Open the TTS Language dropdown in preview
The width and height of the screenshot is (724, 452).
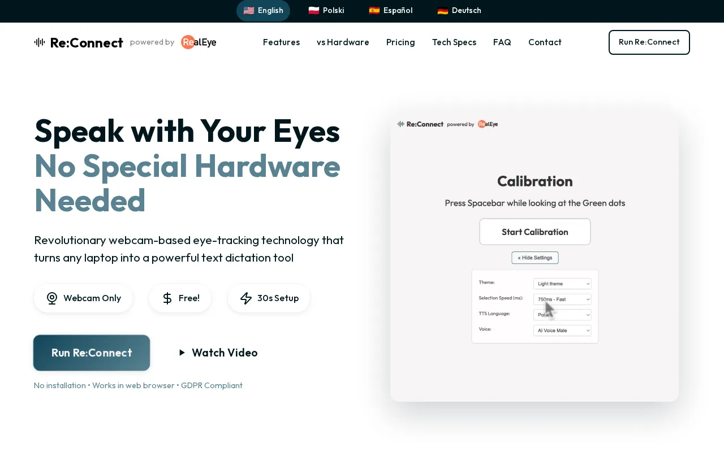click(x=562, y=315)
